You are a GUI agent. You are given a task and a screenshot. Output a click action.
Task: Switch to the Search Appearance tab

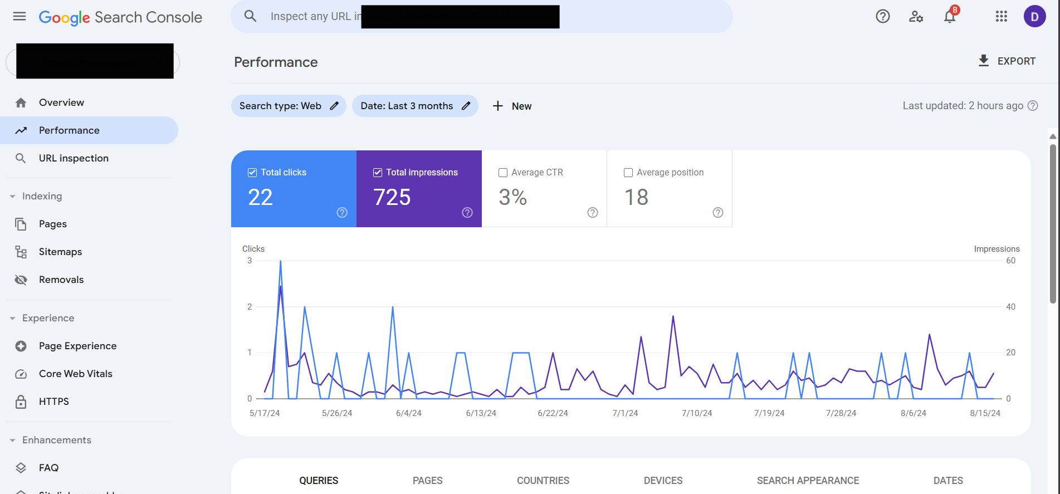(x=808, y=481)
